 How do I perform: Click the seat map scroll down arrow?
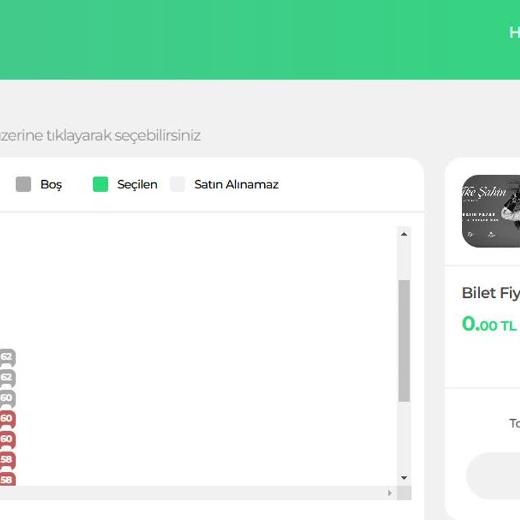(404, 478)
